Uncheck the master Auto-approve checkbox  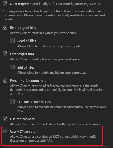[x=5, y=4]
